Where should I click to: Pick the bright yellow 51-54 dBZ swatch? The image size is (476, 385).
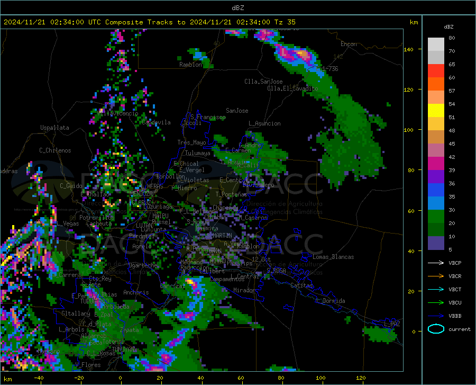436,111
